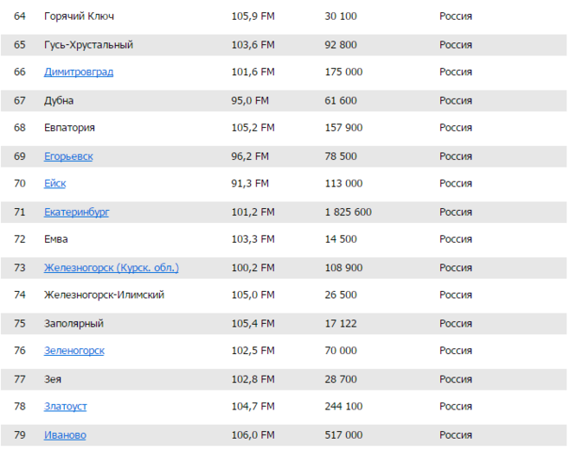Follow the Екатеринбург link
This screenshot has height=450, width=570.
click(77, 212)
